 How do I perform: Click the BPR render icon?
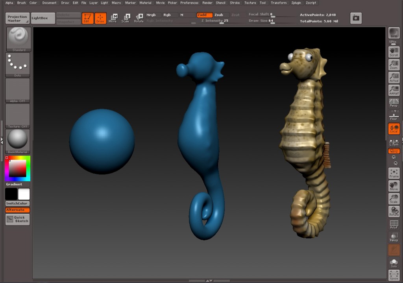394,33
